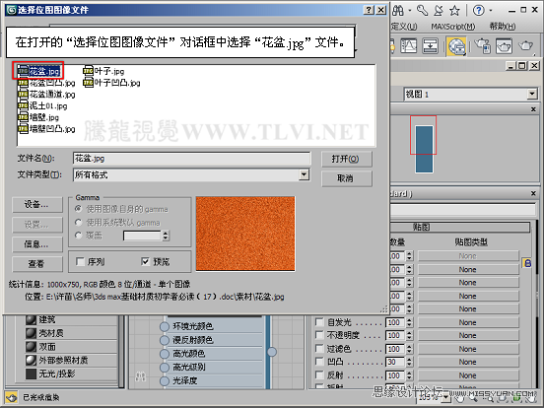The image size is (544, 408).
Task: Enable the 序列 checkbox
Action: [x=80, y=261]
